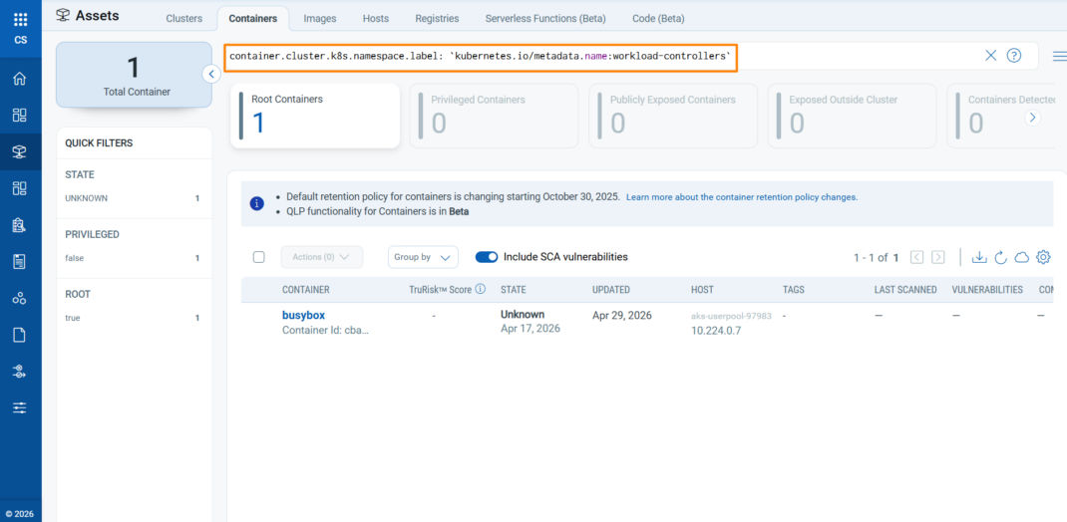The image size is (1067, 522).
Task: Select the Root Containers card
Action: point(315,116)
